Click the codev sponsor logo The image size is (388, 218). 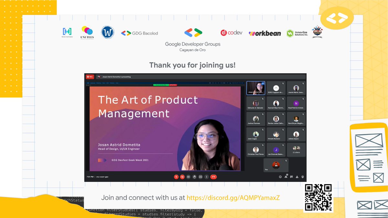(x=232, y=33)
